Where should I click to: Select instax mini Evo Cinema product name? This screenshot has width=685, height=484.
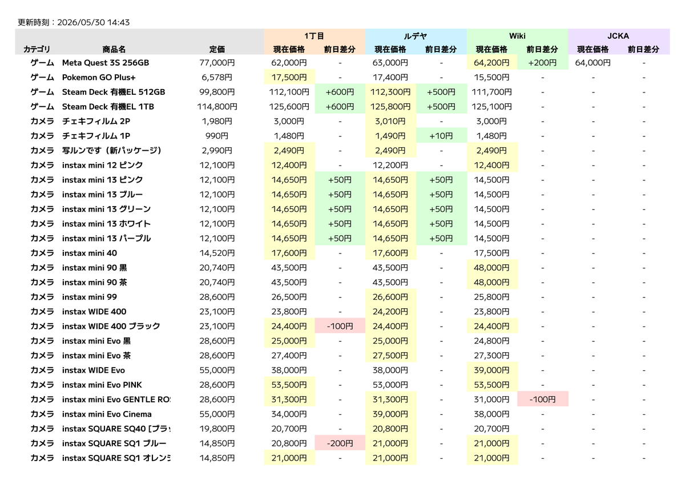[x=107, y=414]
